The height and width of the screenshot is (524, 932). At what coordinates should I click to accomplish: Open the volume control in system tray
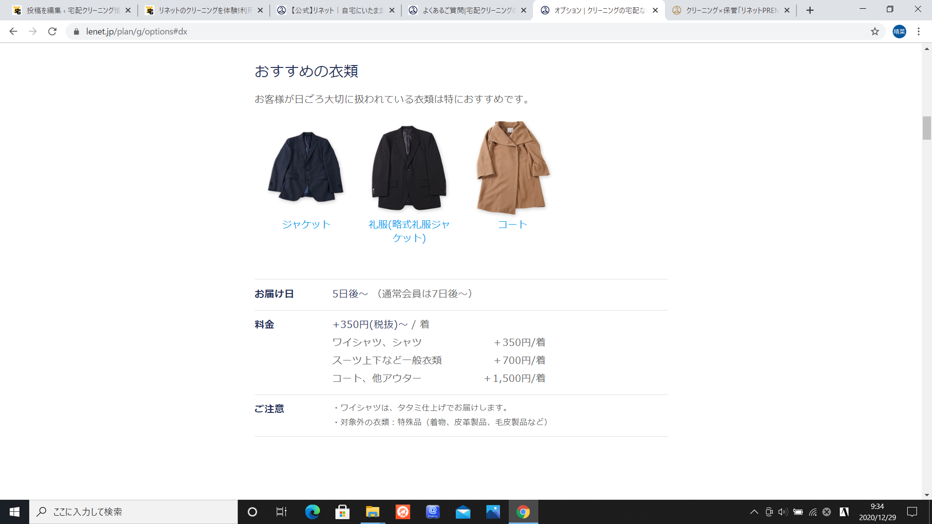782,512
